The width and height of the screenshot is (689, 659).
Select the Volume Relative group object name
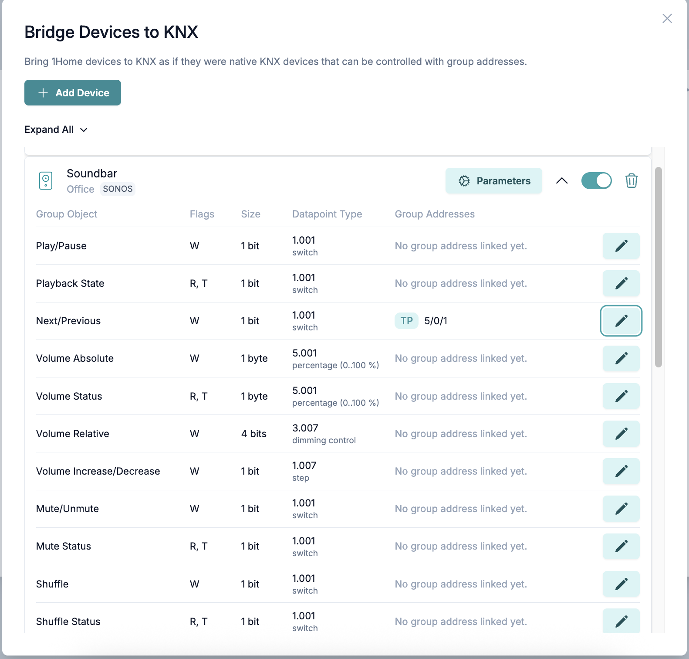coord(73,434)
